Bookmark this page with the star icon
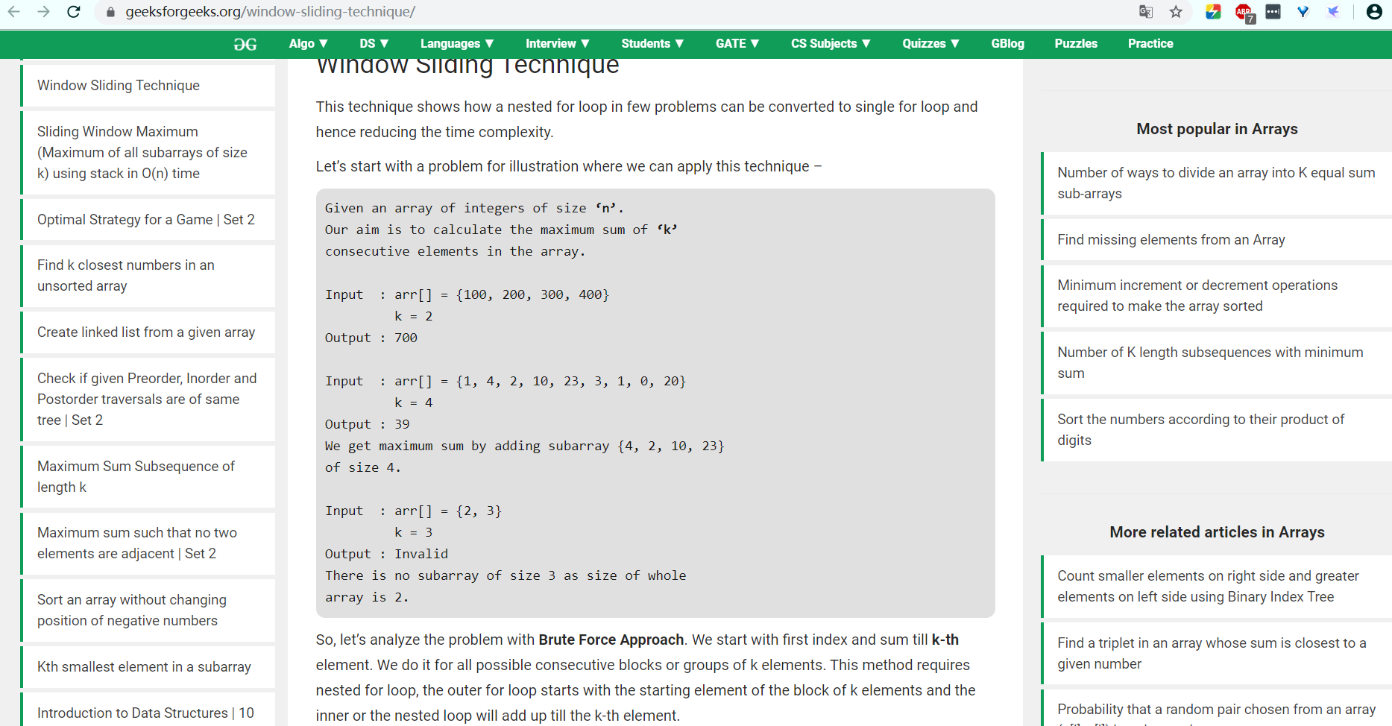Image resolution: width=1392 pixels, height=726 pixels. point(1176,12)
